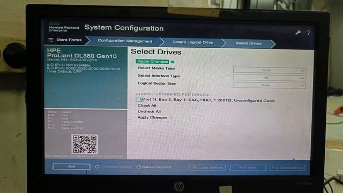Click Check All
The width and height of the screenshot is (343, 193).
[147, 106]
